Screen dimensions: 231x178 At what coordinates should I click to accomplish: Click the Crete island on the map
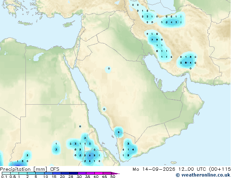tap(25, 23)
